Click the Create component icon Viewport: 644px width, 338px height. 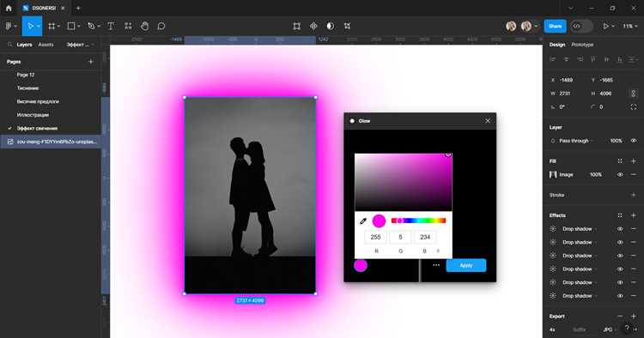point(313,26)
